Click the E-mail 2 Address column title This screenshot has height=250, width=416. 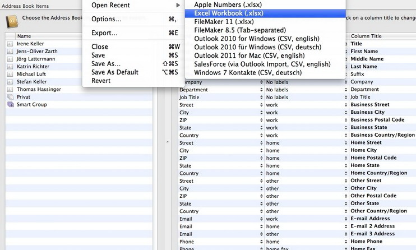click(x=372, y=226)
